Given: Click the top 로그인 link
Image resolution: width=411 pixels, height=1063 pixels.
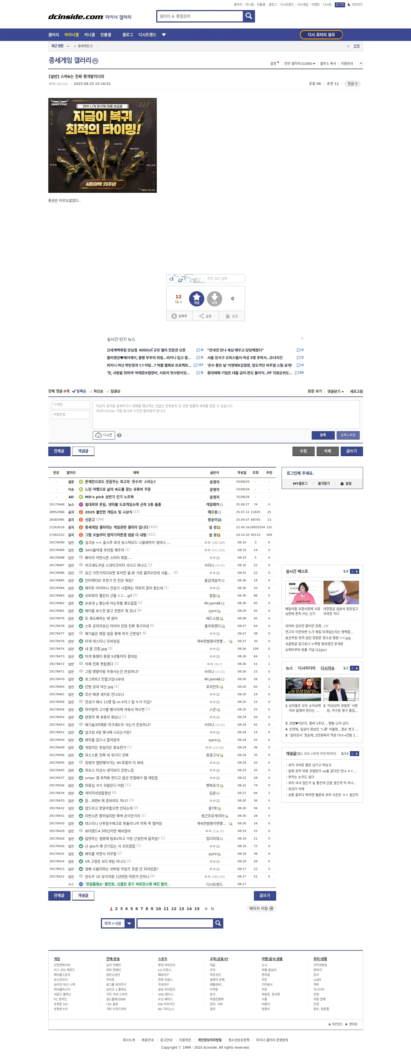Looking at the screenshot, I should tap(340, 5).
